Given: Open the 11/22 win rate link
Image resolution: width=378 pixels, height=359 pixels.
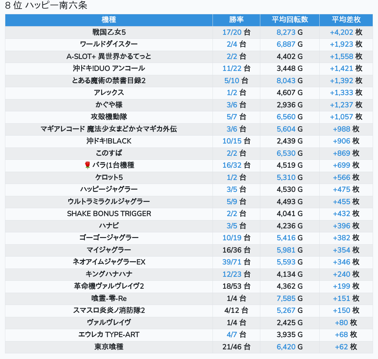Looking at the screenshot, I should 232,68.
